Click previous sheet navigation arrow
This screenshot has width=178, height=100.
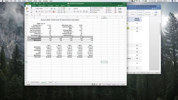pos(26,82)
